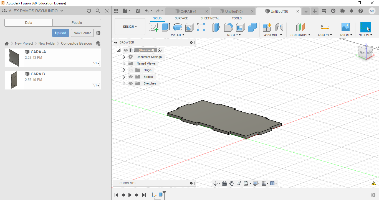
Task: Click the Look At icon
Action: click(x=224, y=183)
